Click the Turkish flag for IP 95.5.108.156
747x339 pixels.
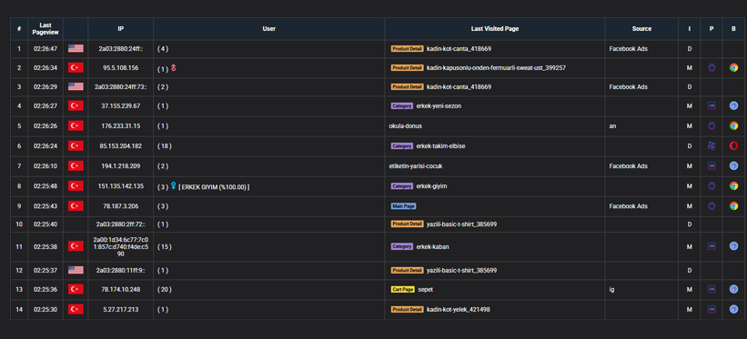pos(76,68)
